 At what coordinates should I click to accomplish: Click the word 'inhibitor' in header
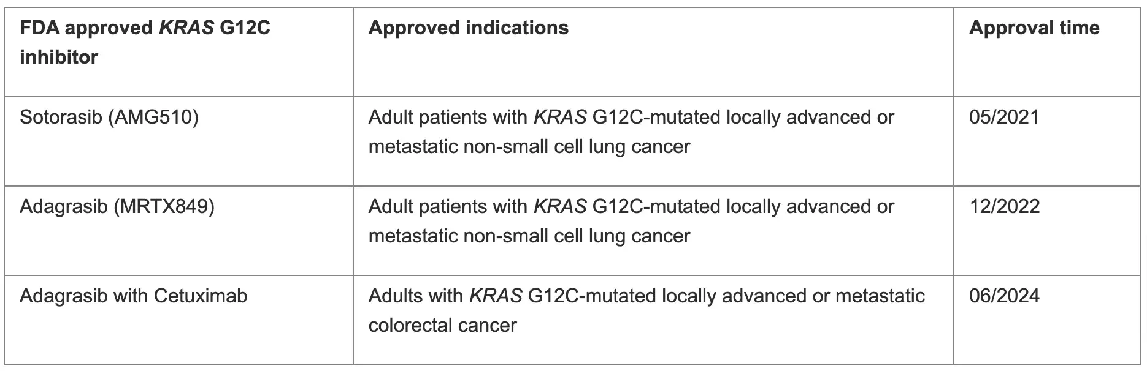[59, 57]
